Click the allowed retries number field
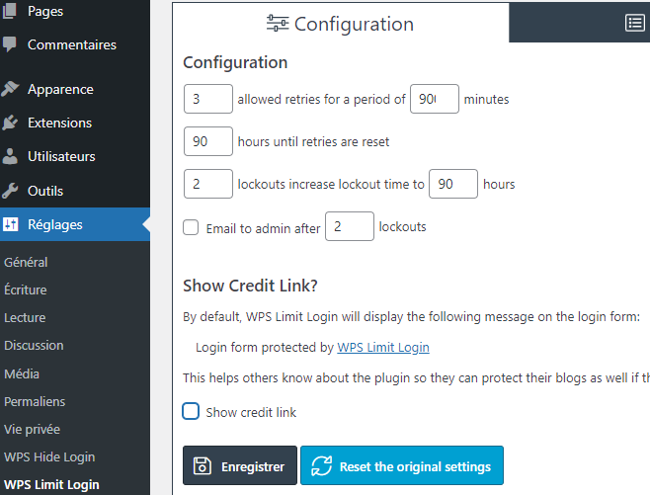Image resolution: width=650 pixels, height=495 pixels. tap(207, 100)
